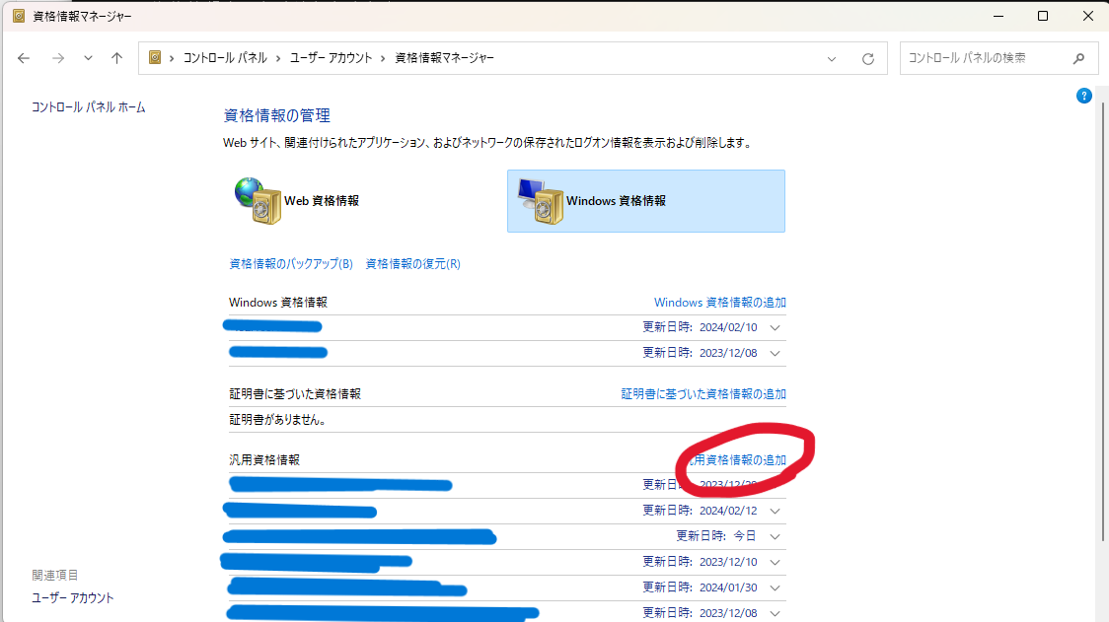Click the forward navigation arrow
The image size is (1109, 622).
click(58, 58)
